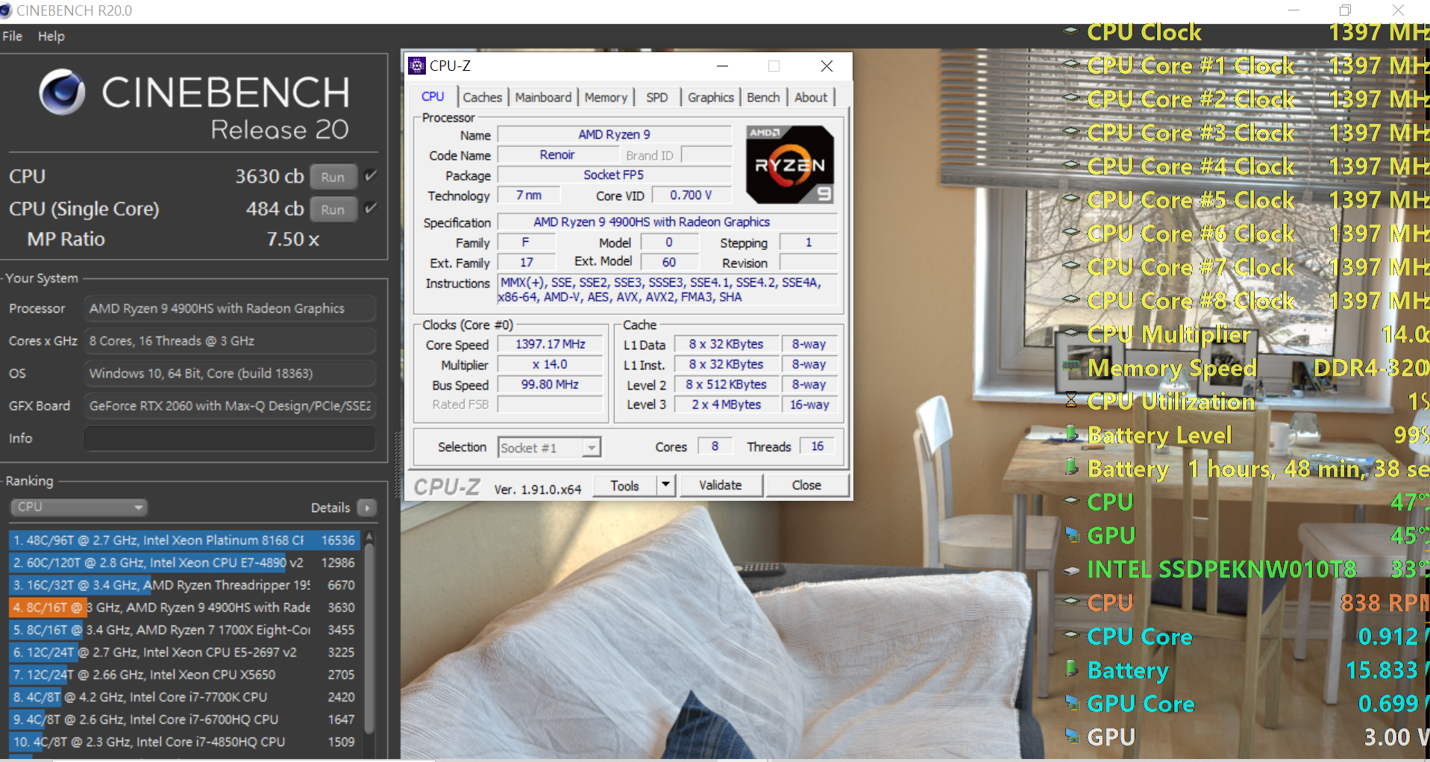Click the GPU Core voltage icon
The width and height of the screenshot is (1430, 762).
click(x=1071, y=703)
